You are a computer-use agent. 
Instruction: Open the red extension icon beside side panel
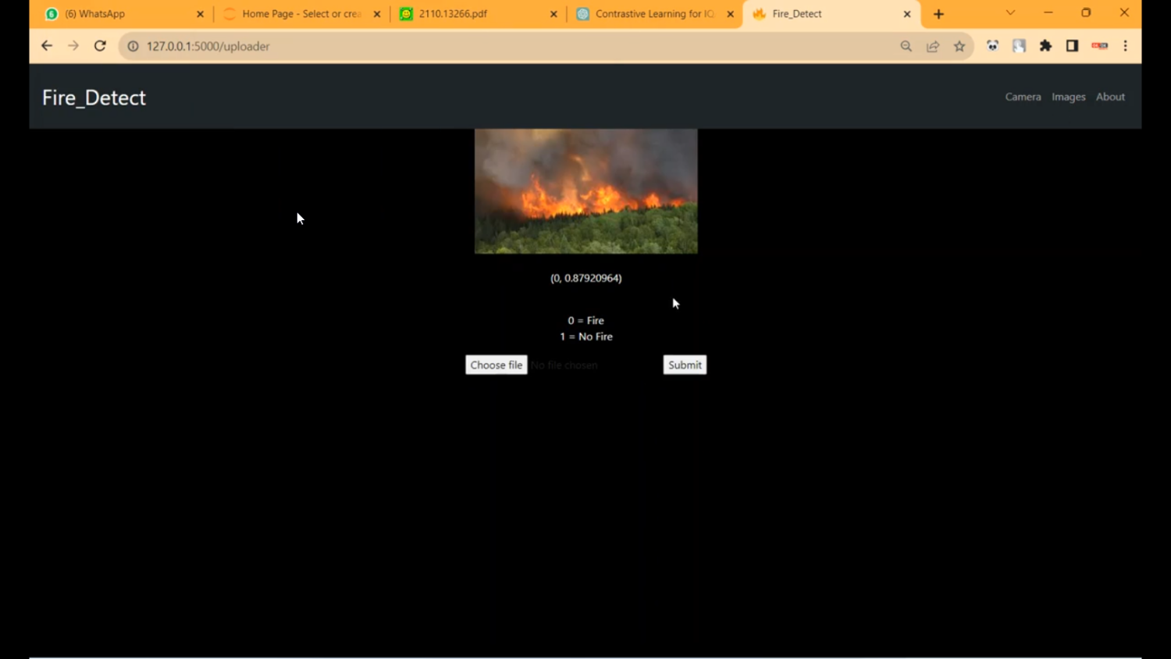coord(1099,46)
